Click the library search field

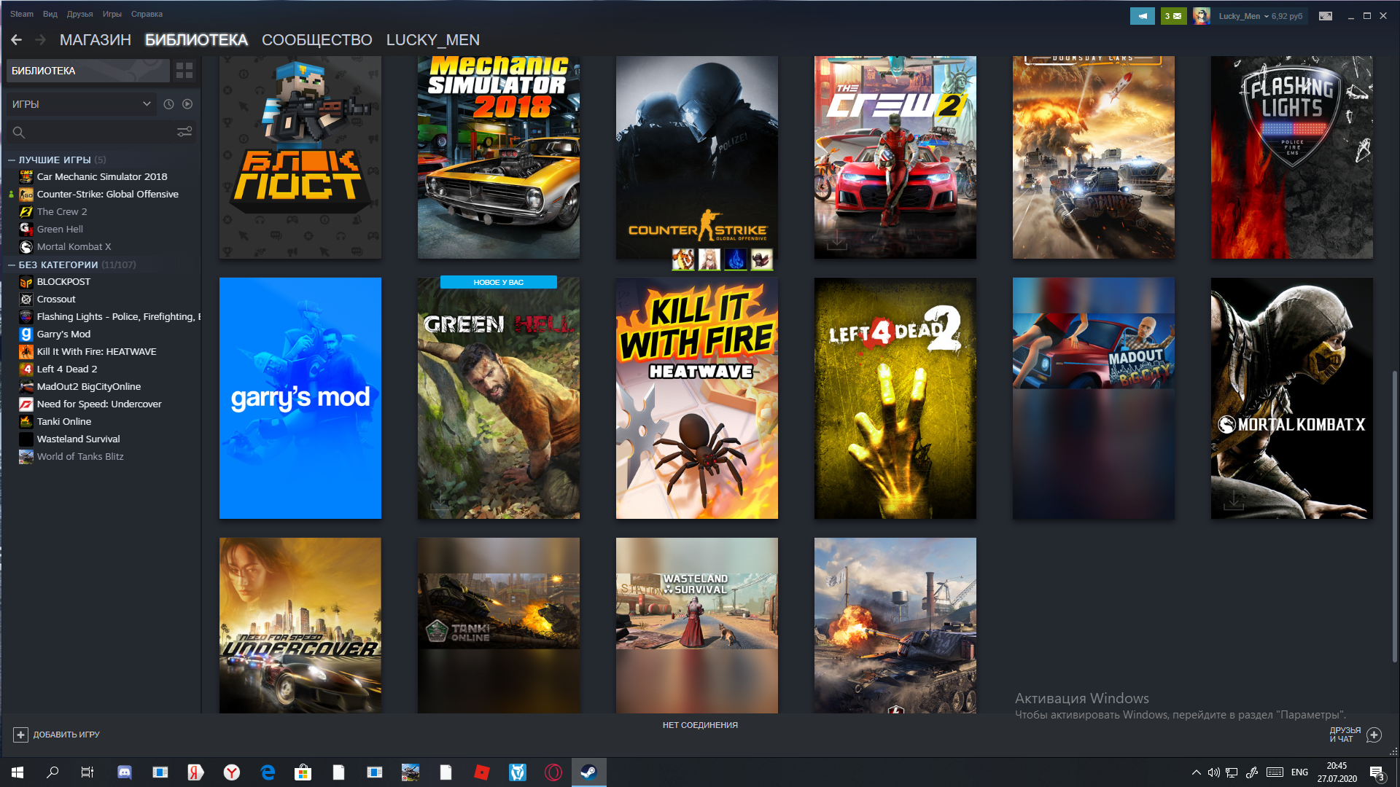[101, 132]
